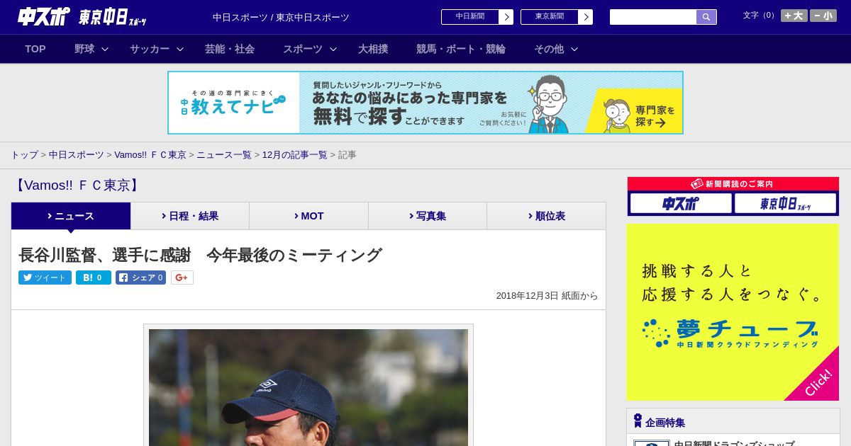
Task: Decrease text size with 小 button
Action: pyautogui.click(x=823, y=16)
